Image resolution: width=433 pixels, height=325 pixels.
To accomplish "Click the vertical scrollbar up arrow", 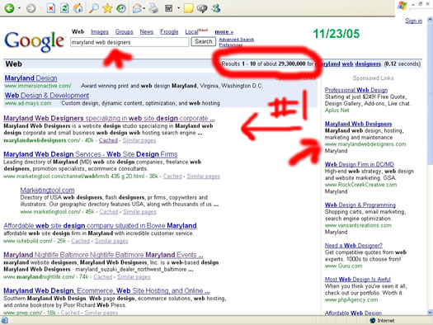I will 430,20.
